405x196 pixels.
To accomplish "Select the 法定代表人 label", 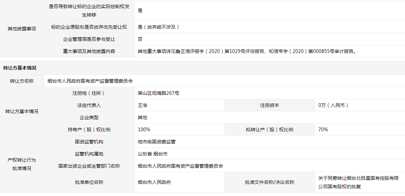I will [x=89, y=105].
